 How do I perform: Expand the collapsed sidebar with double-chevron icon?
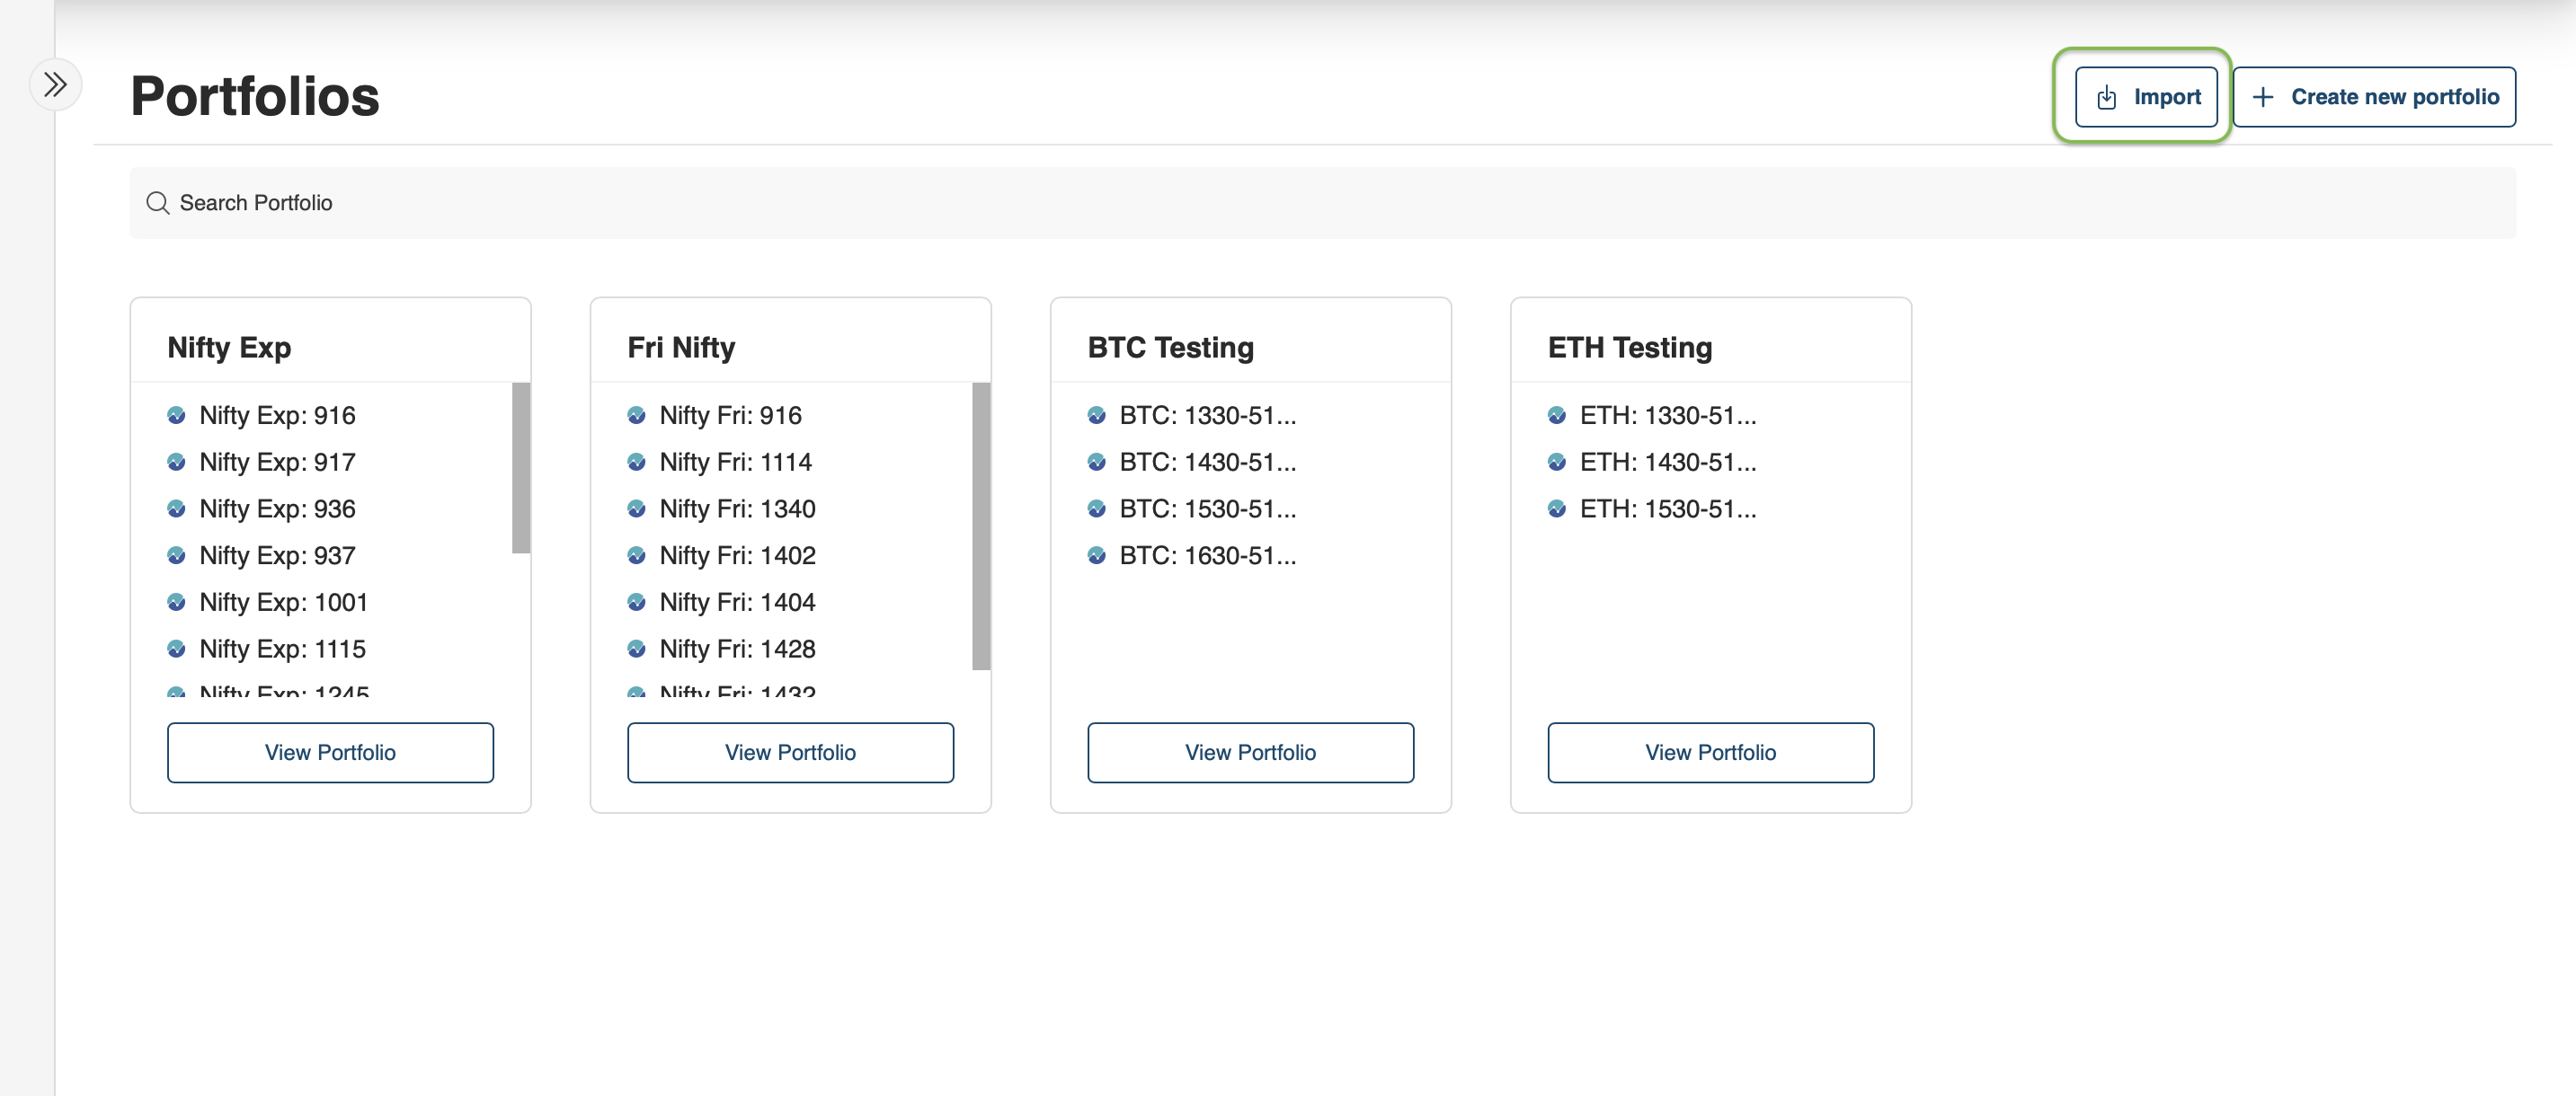tap(55, 85)
